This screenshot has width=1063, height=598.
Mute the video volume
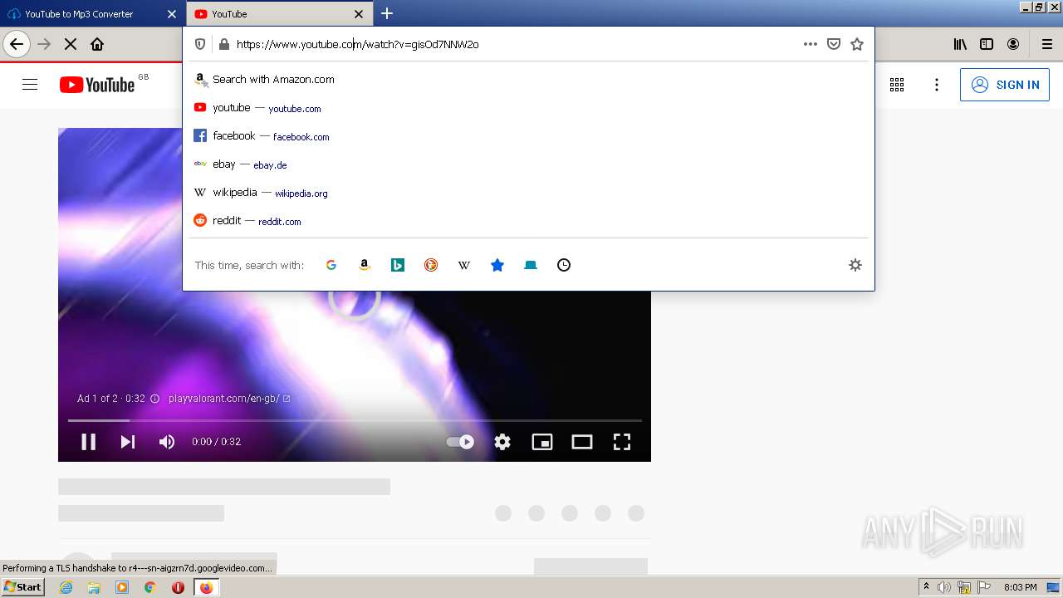pos(167,442)
